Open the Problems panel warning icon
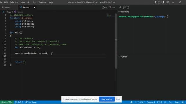The width and height of the screenshot is (186, 104). tap(120, 7)
